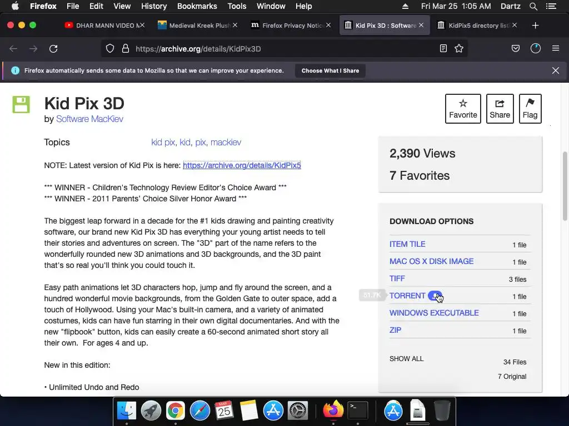
Task: Open the archive.org/details/KidPix5 link
Action: pyautogui.click(x=242, y=165)
